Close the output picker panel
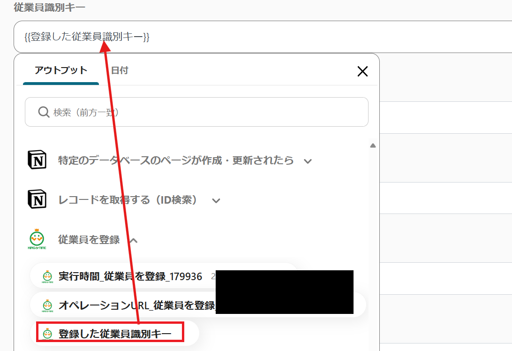Viewport: 512px width, 351px height. pyautogui.click(x=362, y=71)
